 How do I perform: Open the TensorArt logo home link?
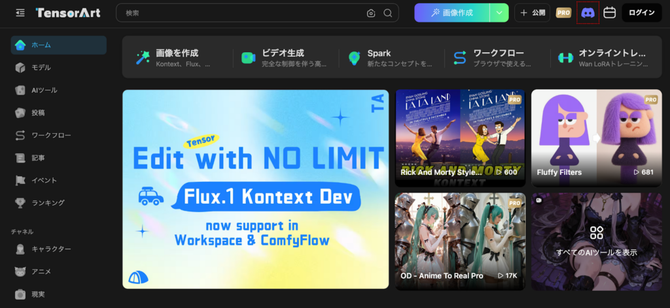68,13
